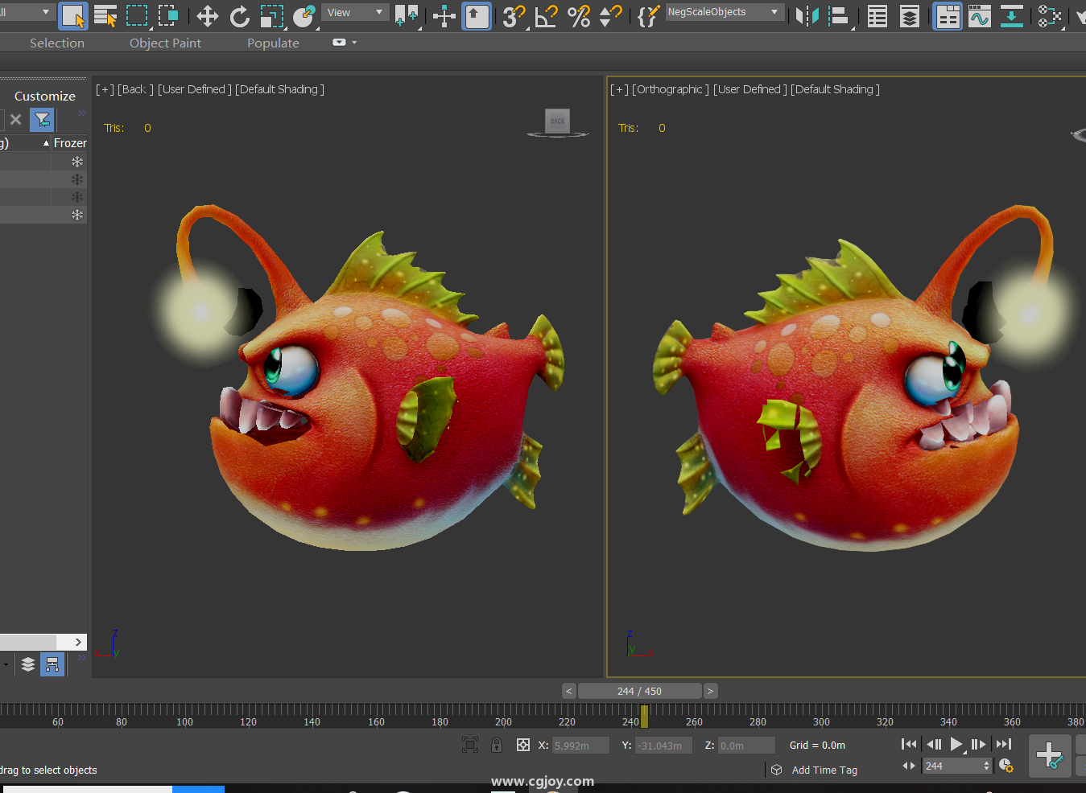Open the Mirror tool

pos(806,16)
